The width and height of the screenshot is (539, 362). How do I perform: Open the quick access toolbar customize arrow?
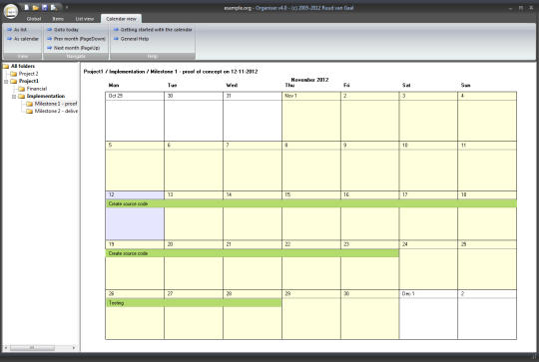click(67, 7)
